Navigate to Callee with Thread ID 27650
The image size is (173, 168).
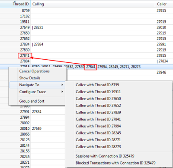tap(98, 99)
